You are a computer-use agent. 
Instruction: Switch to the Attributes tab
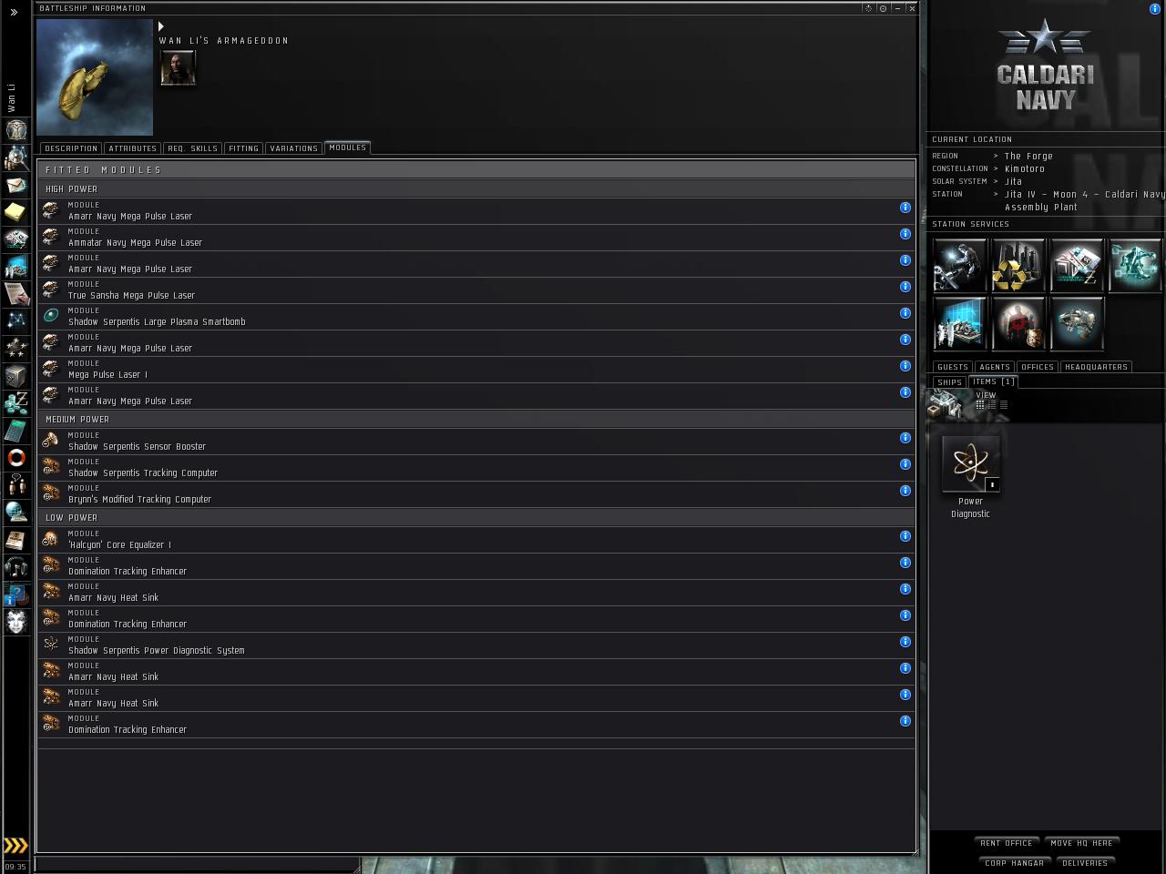click(133, 148)
